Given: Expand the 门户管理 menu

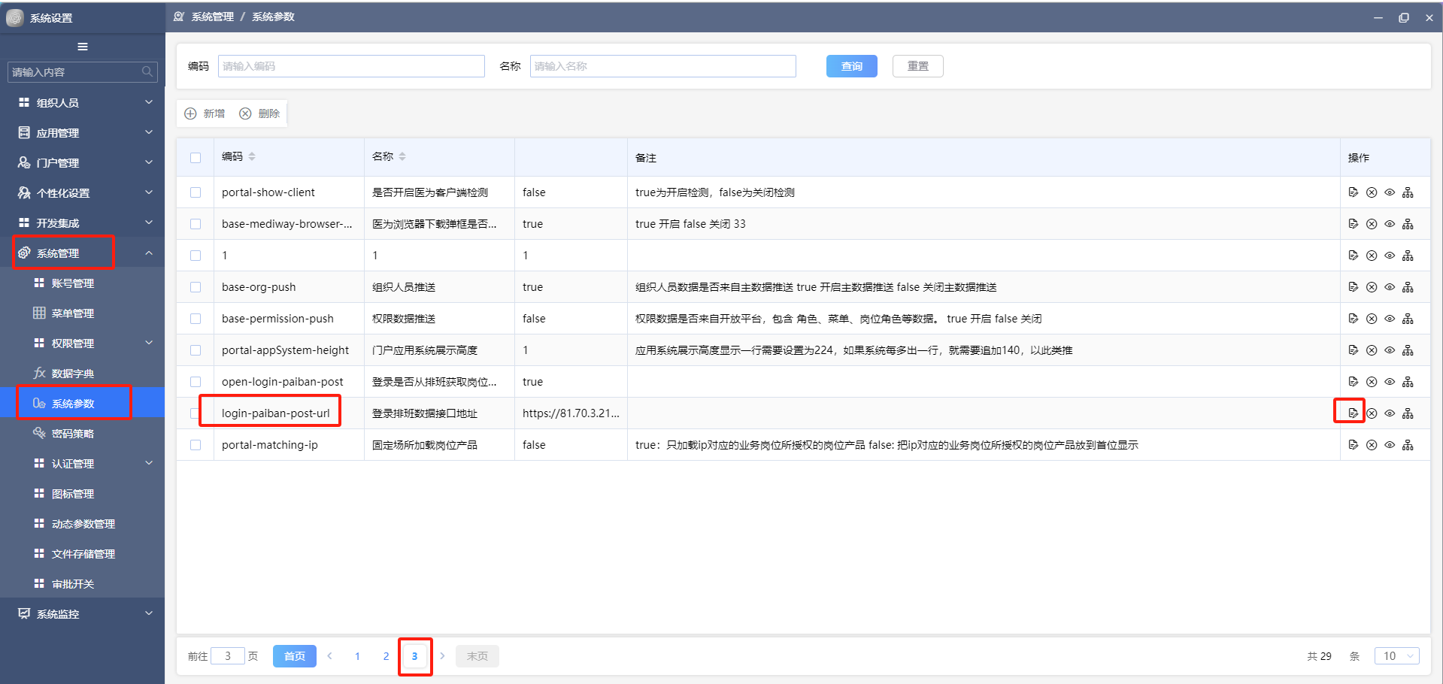Looking at the screenshot, I should coord(83,162).
